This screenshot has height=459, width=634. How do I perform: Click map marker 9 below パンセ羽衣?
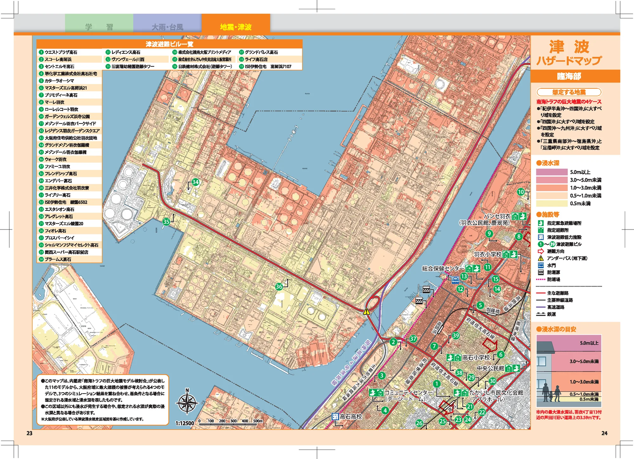(x=489, y=234)
